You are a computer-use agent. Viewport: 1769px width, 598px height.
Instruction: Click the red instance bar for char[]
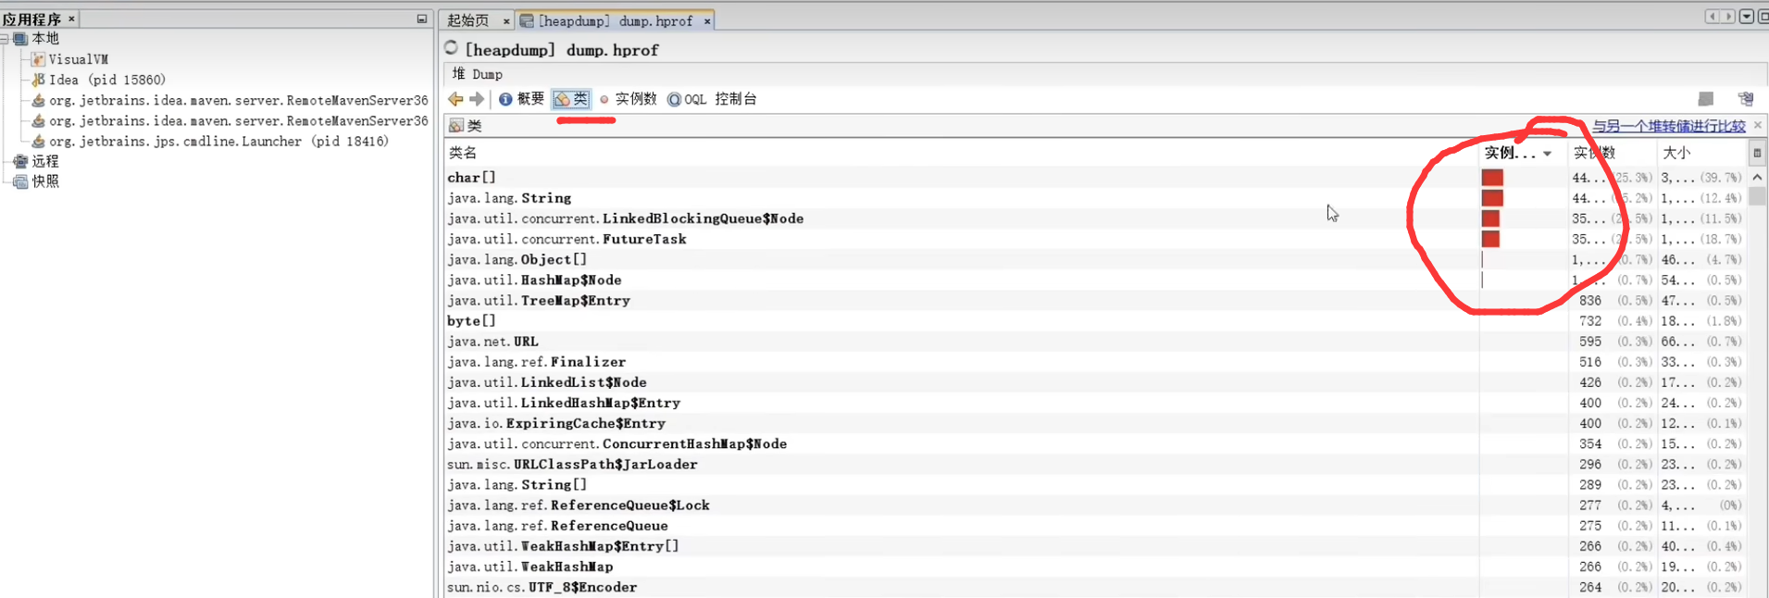(x=1492, y=178)
